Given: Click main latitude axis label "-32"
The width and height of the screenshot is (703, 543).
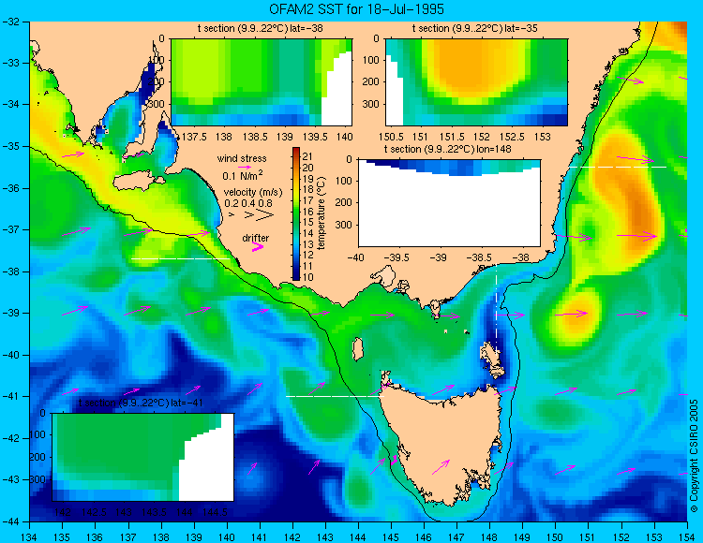Looking at the screenshot, I should (10, 22).
